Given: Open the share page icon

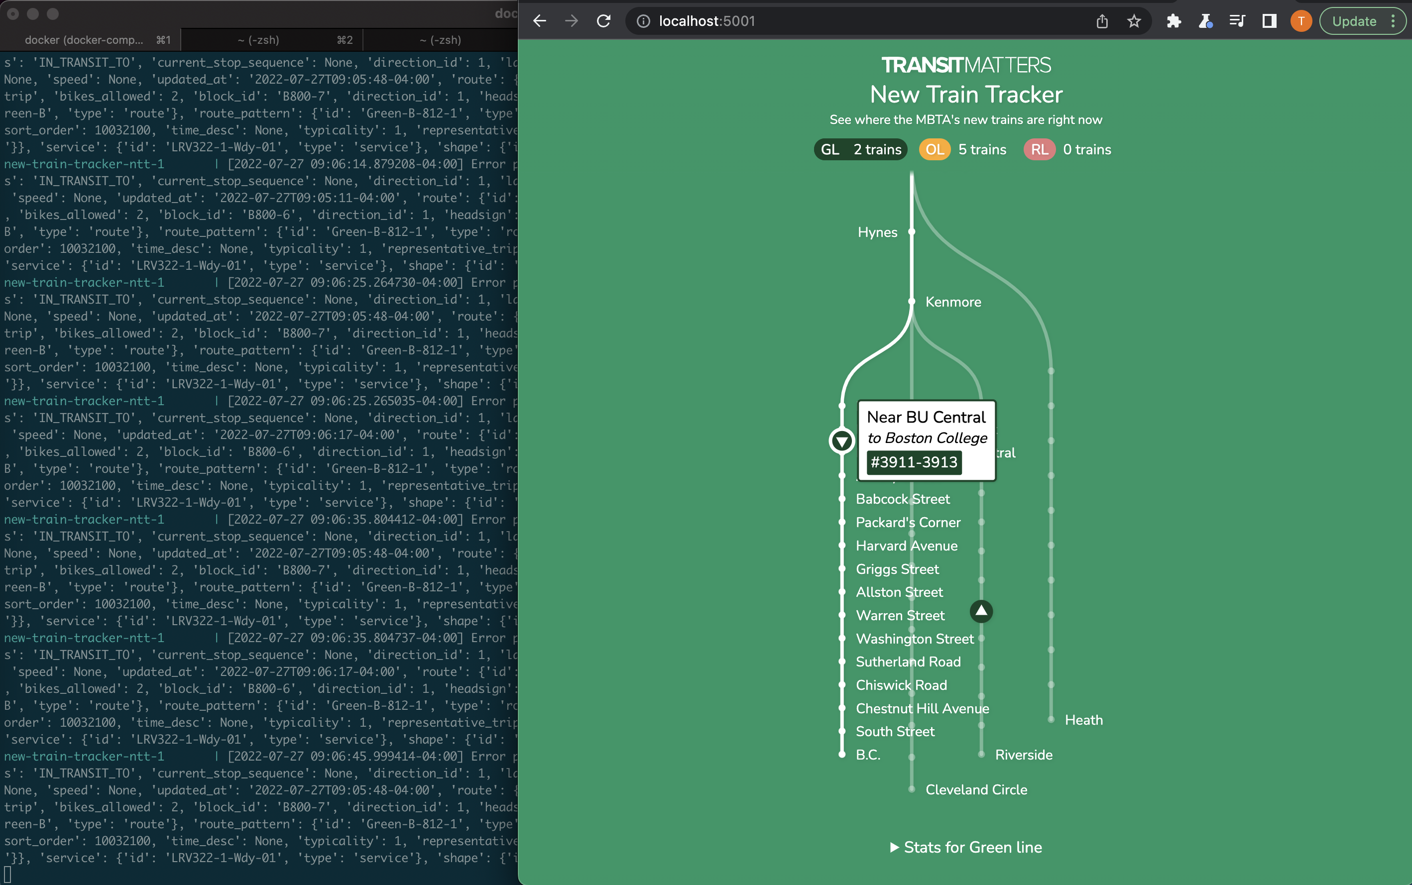Looking at the screenshot, I should [1102, 21].
